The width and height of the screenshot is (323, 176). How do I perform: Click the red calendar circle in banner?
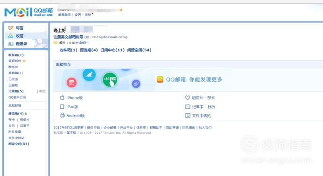point(72,83)
